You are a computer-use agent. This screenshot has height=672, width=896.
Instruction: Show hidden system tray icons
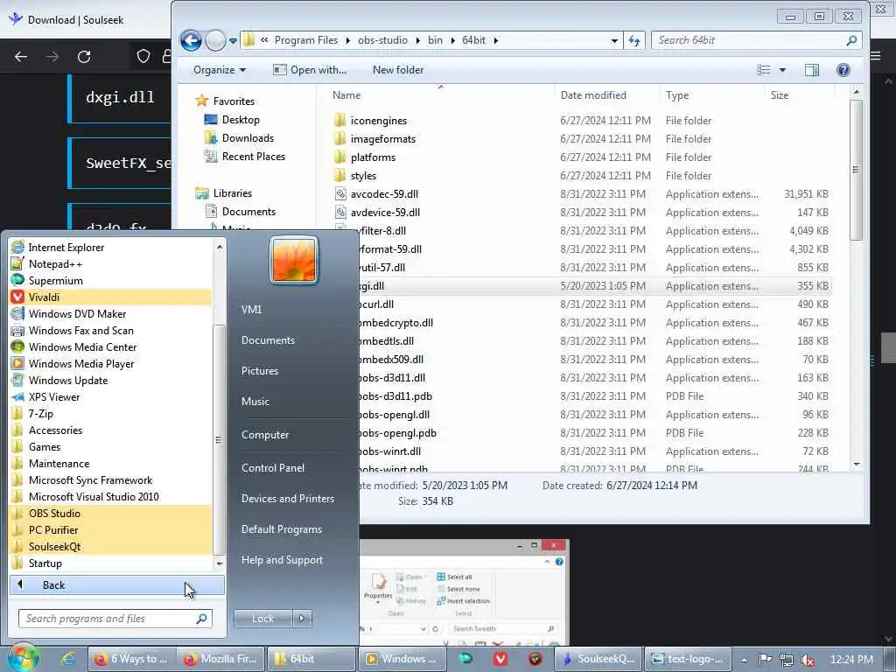(744, 660)
